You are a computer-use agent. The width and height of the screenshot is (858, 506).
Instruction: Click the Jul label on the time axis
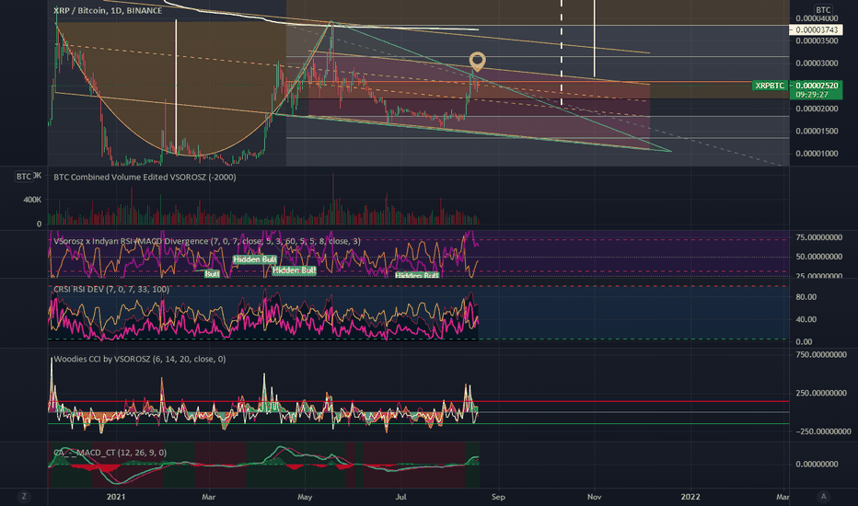[x=401, y=497]
